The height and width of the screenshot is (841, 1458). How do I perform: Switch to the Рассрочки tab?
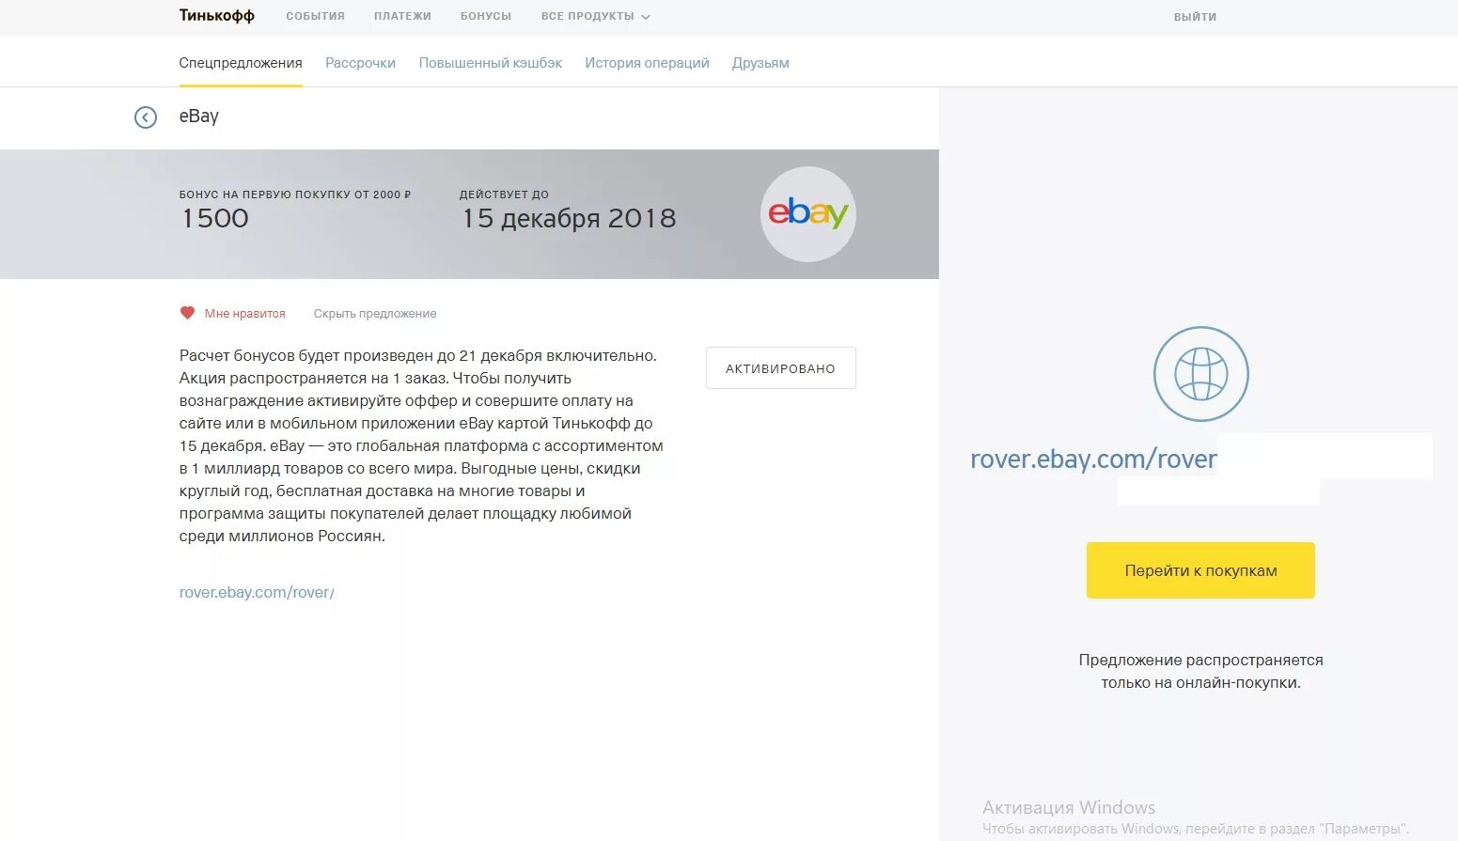click(x=360, y=63)
